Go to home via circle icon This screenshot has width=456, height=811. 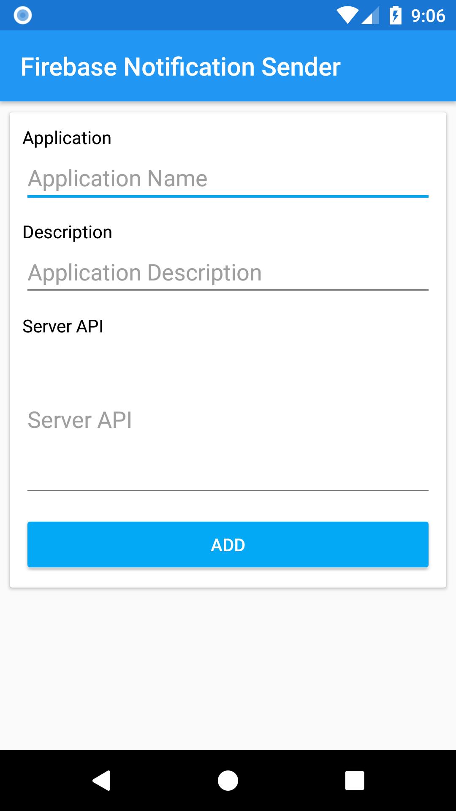[228, 780]
